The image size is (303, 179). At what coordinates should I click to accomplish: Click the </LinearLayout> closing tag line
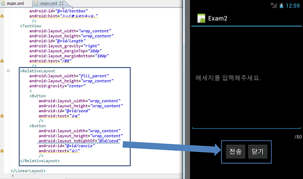28,171
